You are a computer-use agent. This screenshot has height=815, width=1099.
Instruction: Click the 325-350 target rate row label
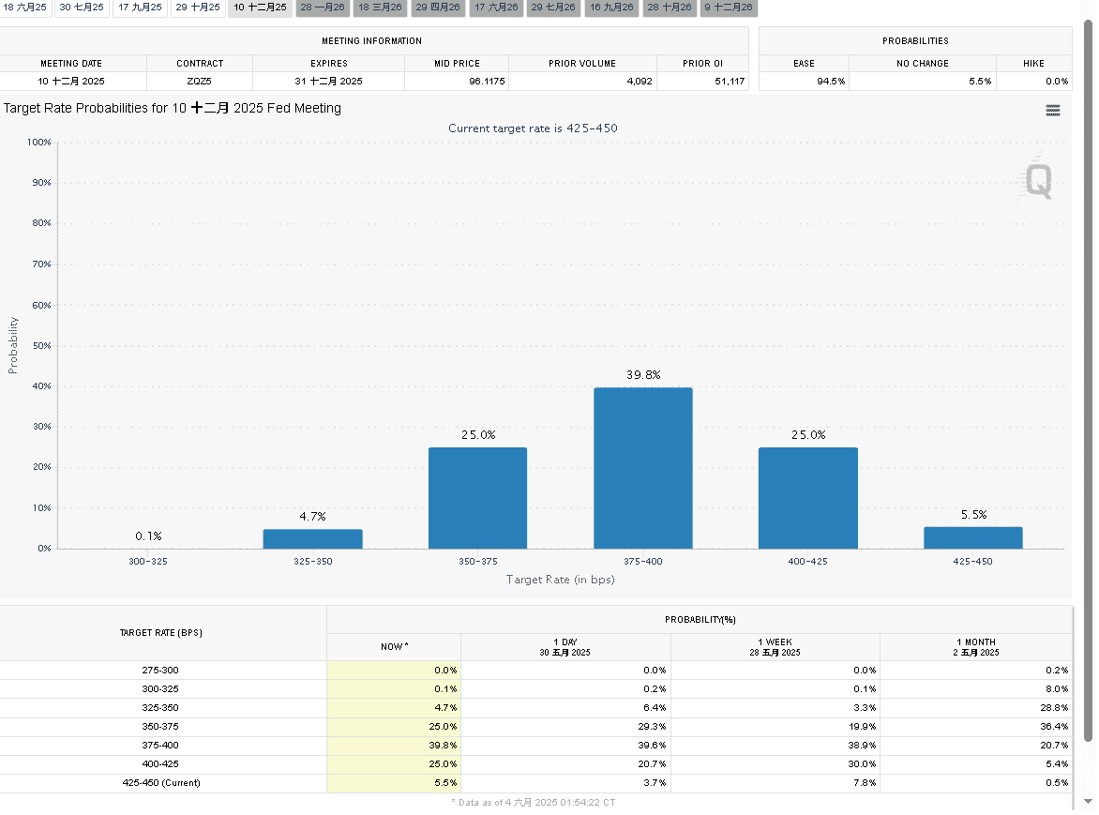[x=160, y=708]
